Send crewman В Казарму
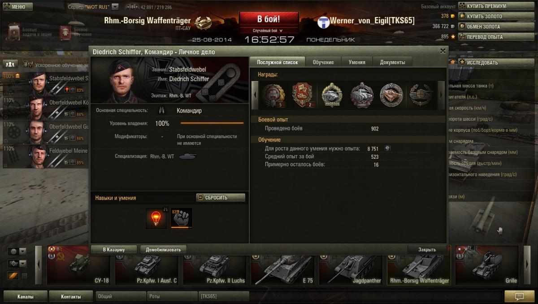538x304 pixels. click(x=113, y=249)
